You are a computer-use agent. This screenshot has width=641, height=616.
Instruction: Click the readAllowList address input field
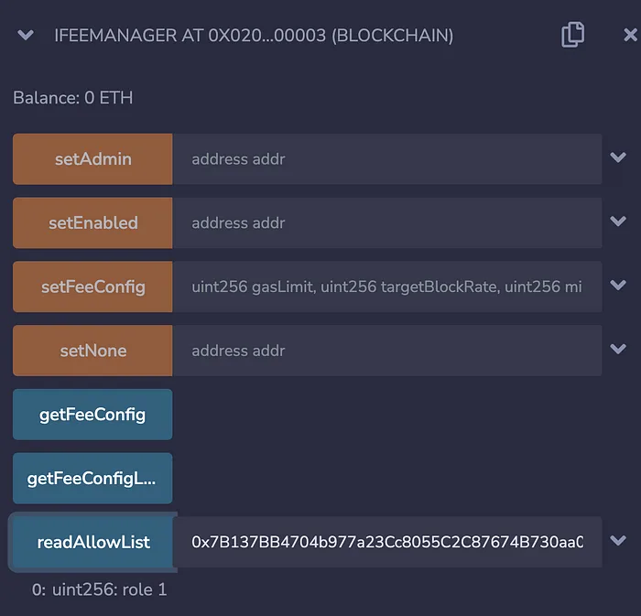click(387, 542)
